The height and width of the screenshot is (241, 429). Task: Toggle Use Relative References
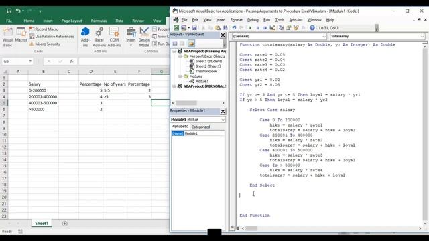point(52,37)
